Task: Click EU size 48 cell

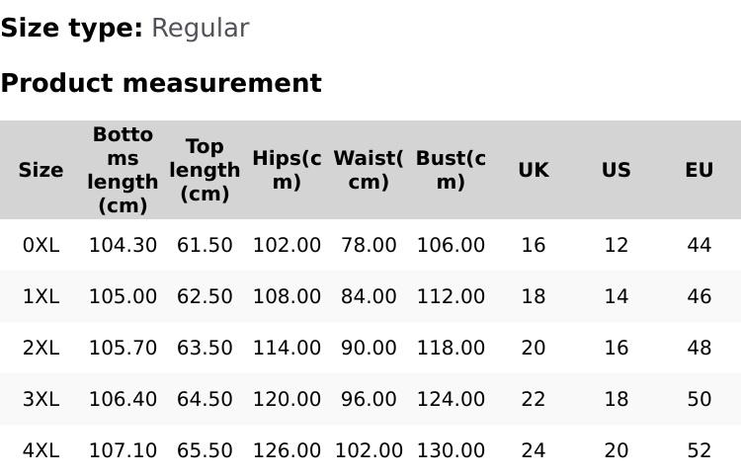Action: click(699, 348)
